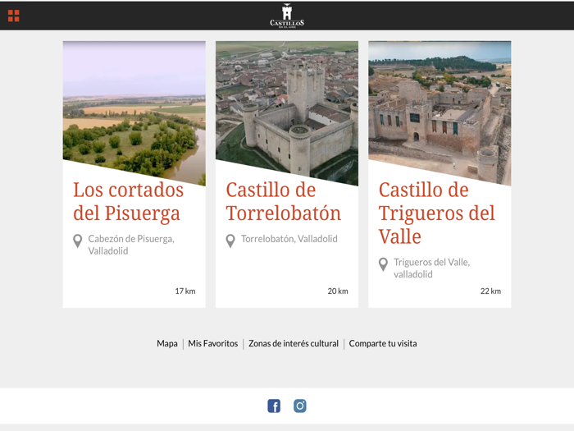Image resolution: width=574 pixels, height=431 pixels.
Task: Select the '20 km' distance text
Action: (x=338, y=291)
